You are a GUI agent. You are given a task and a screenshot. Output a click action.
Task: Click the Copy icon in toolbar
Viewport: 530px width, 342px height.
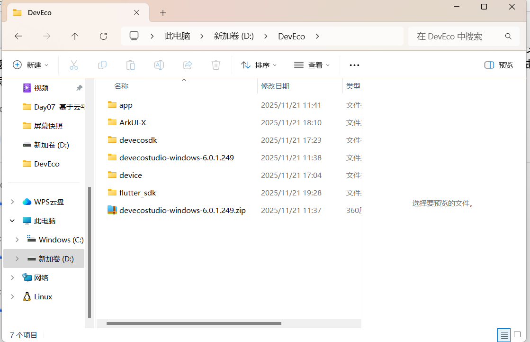[x=102, y=65]
